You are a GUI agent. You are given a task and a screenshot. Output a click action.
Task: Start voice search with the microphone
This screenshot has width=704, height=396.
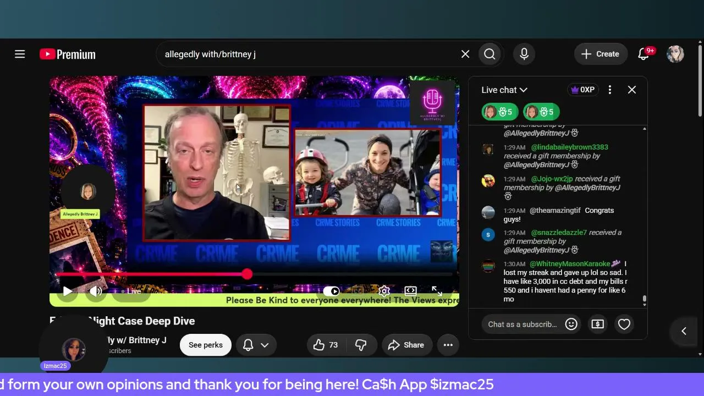click(x=524, y=54)
